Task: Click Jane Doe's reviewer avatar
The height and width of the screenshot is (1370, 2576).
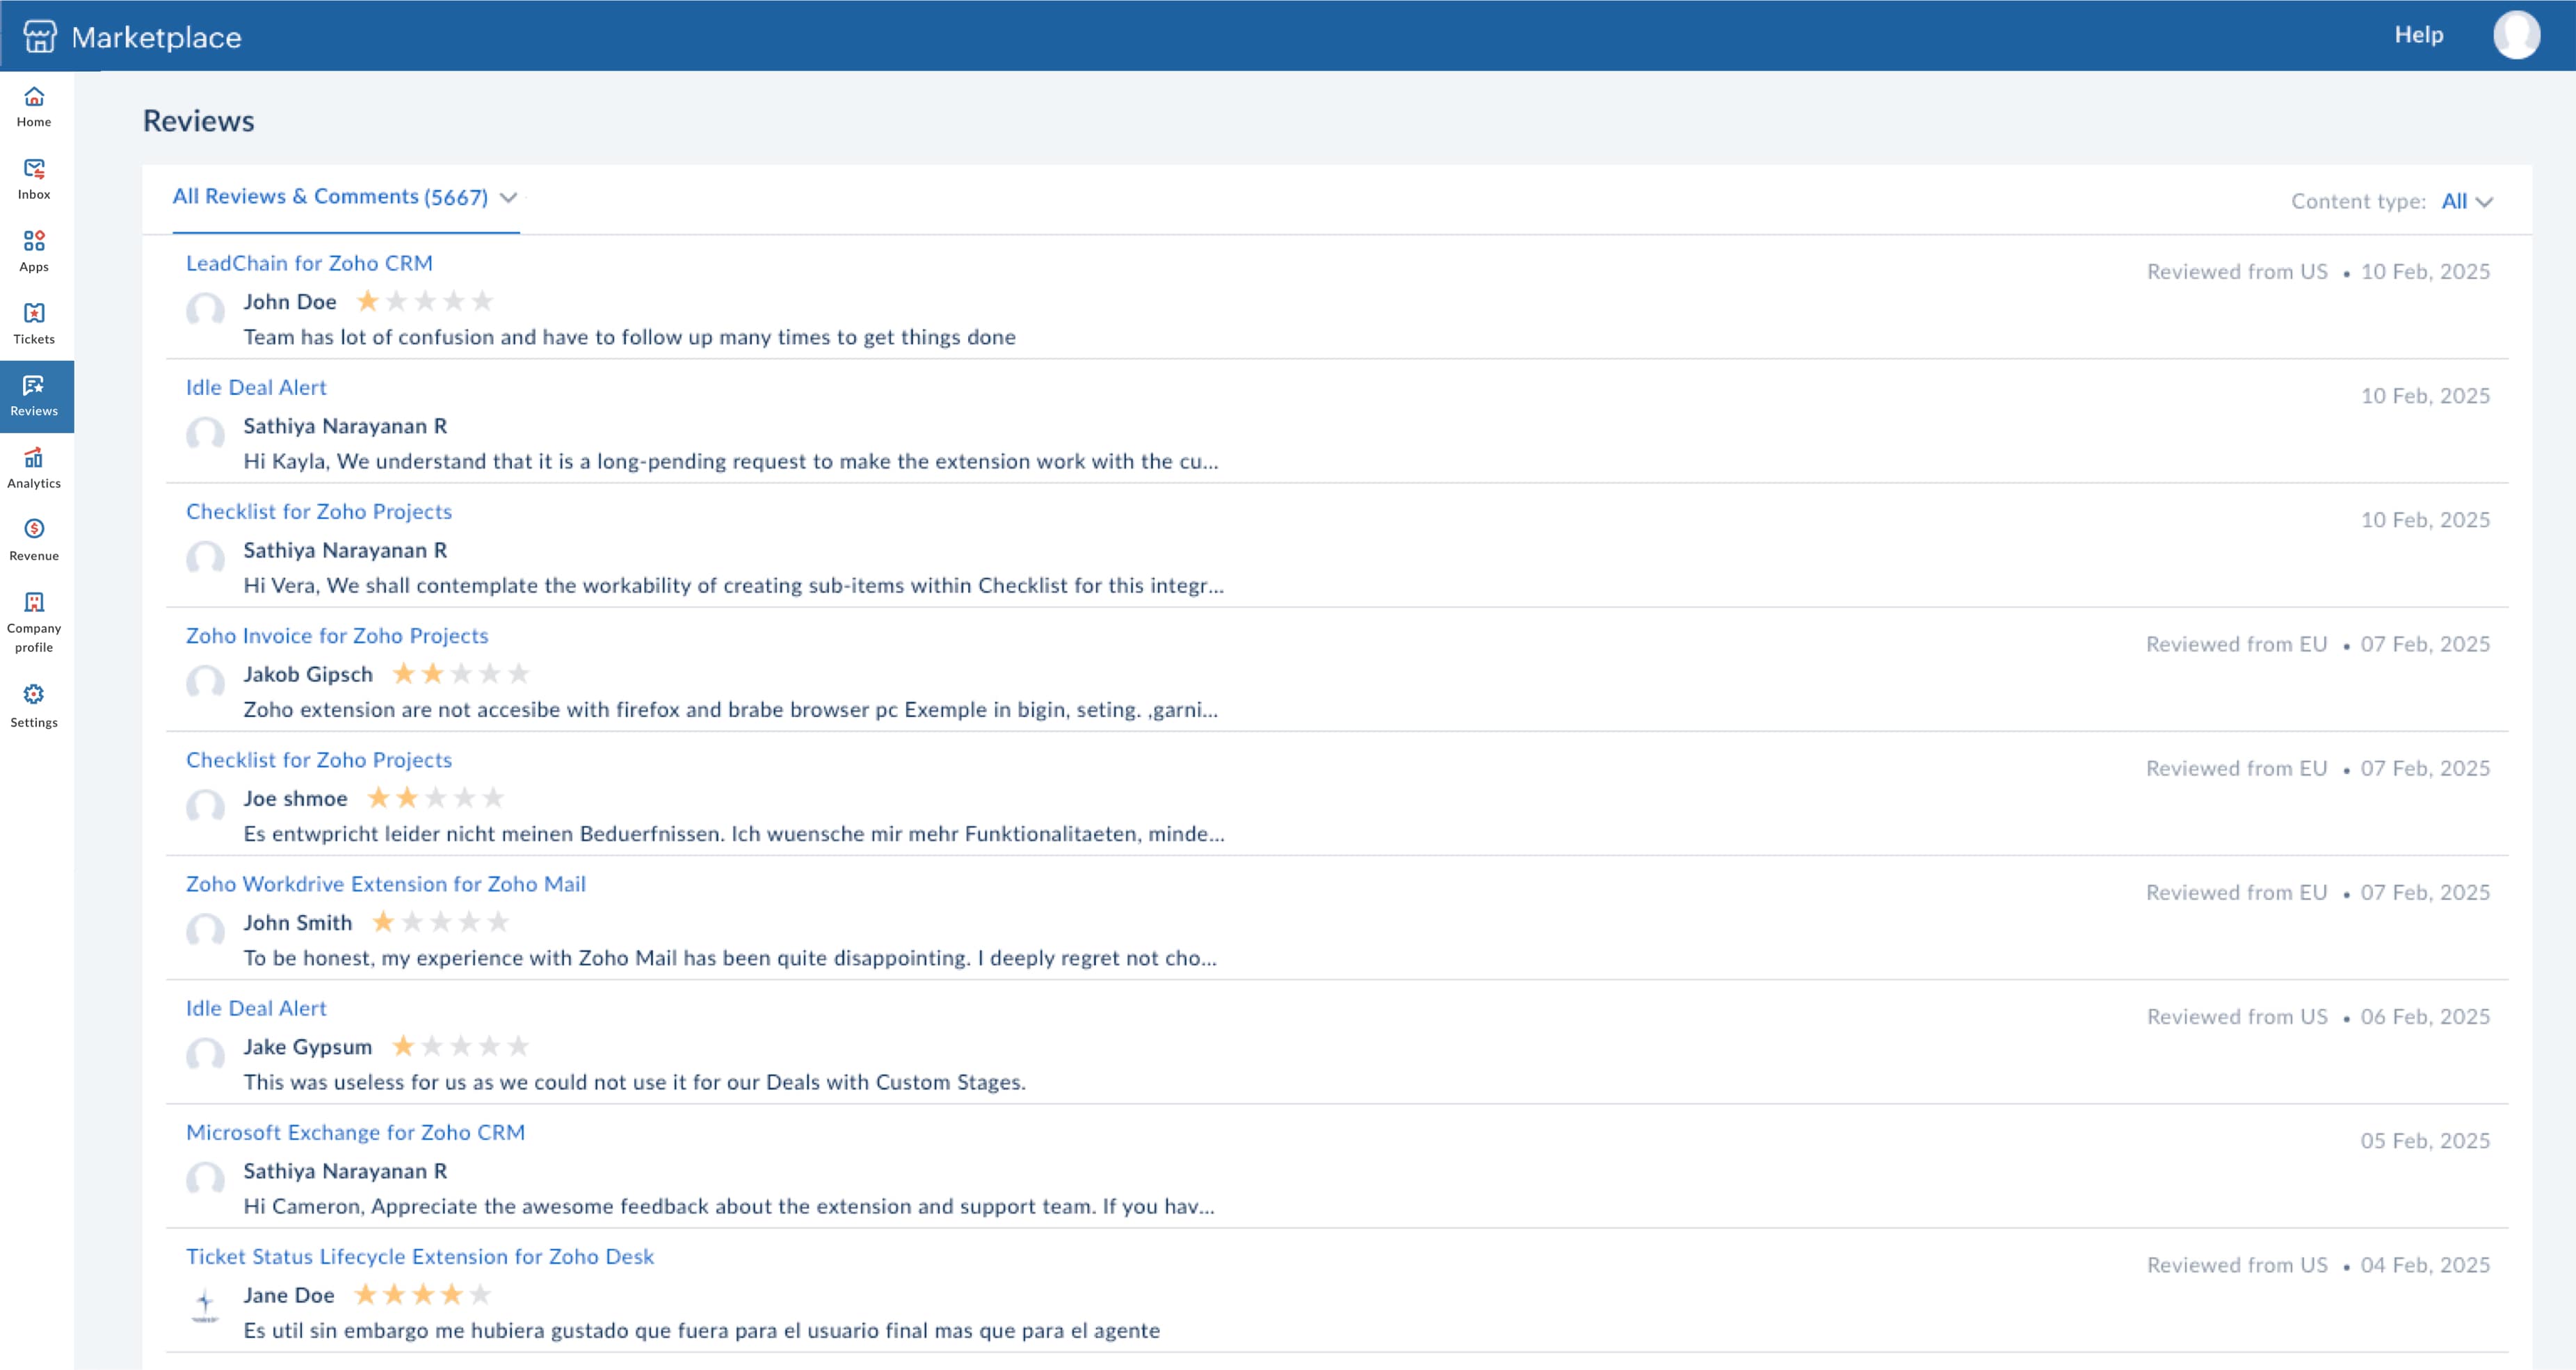Action: coord(205,1304)
